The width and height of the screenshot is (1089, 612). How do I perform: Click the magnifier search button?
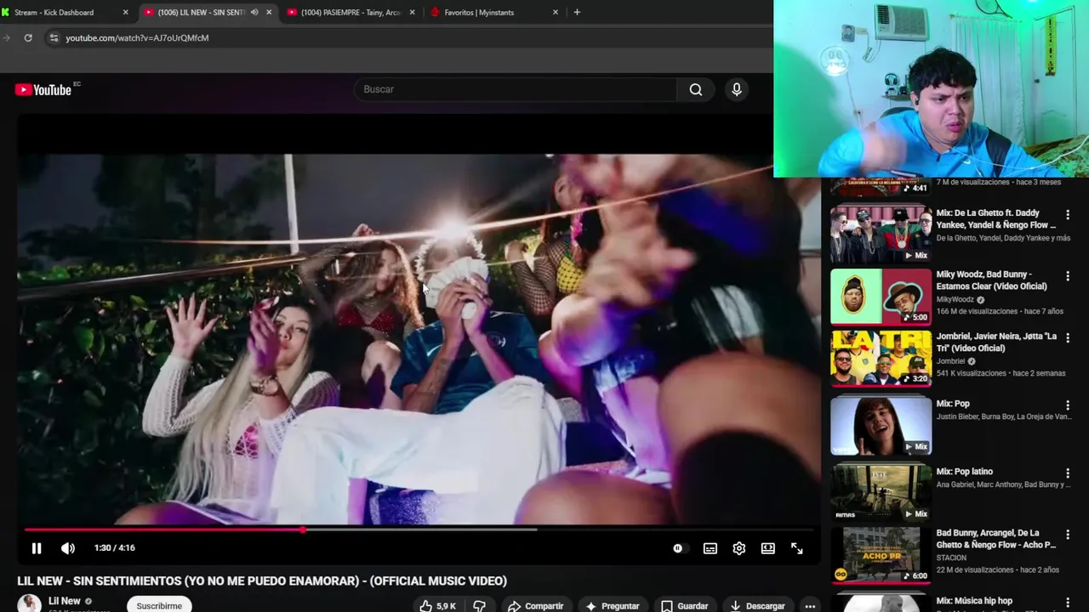pyautogui.click(x=696, y=89)
